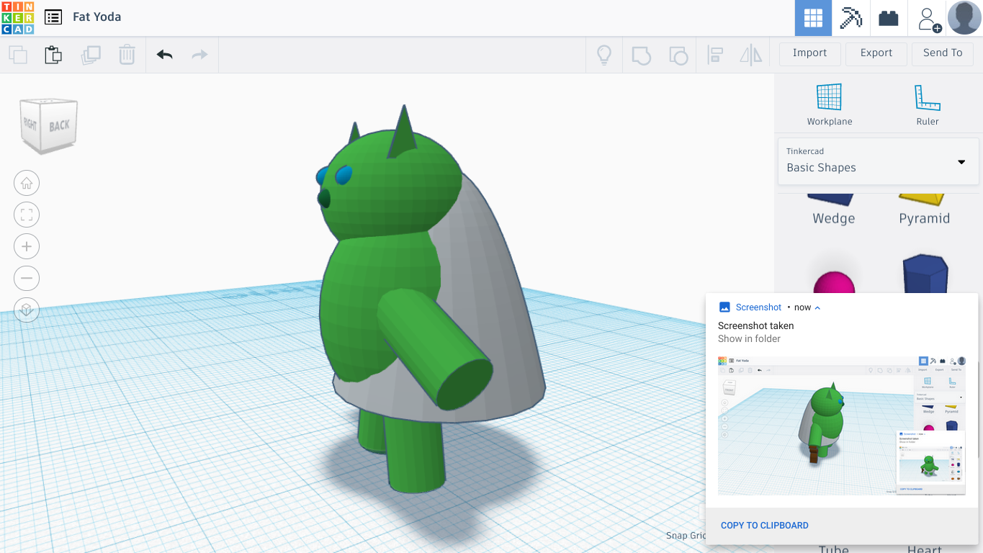Click Show in folder notification text
Screen dimensions: 983x553
pos(749,338)
